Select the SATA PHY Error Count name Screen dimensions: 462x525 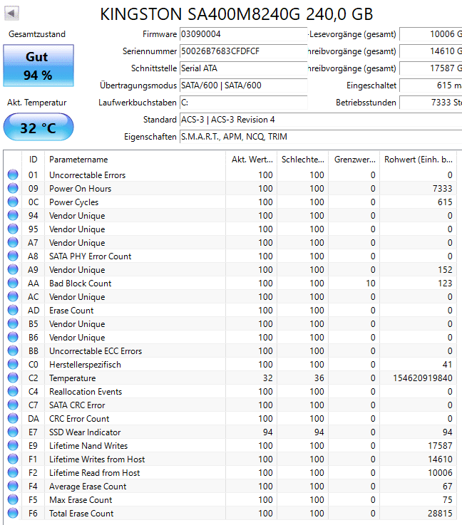click(90, 256)
